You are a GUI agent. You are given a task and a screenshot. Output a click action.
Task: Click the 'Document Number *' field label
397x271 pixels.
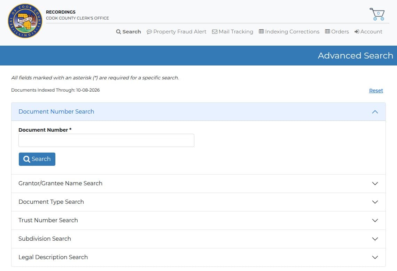click(45, 130)
